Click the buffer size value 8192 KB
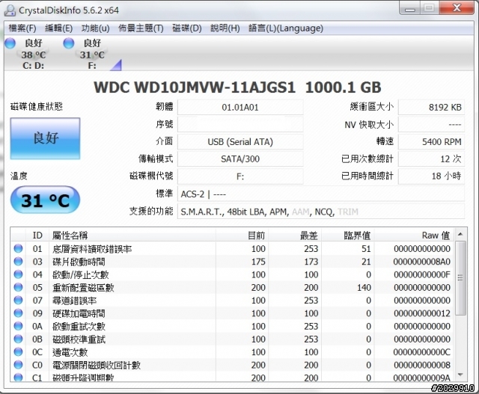Screen dimensions: 479x394 pyautogui.click(x=431, y=108)
